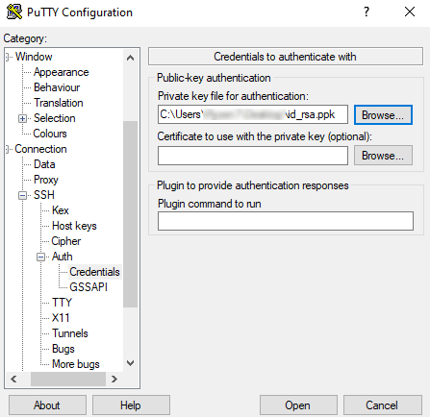Click the category tree scroll left arrow
This screenshot has height=417, width=430.
pyautogui.click(x=13, y=380)
